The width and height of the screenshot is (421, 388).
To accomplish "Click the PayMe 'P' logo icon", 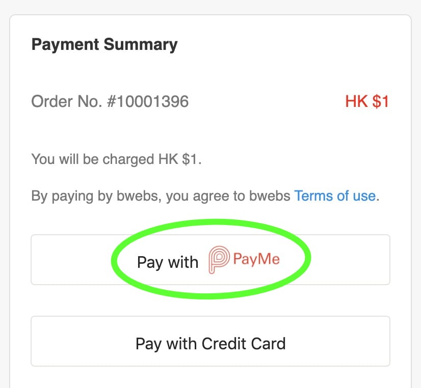I will coord(219,260).
